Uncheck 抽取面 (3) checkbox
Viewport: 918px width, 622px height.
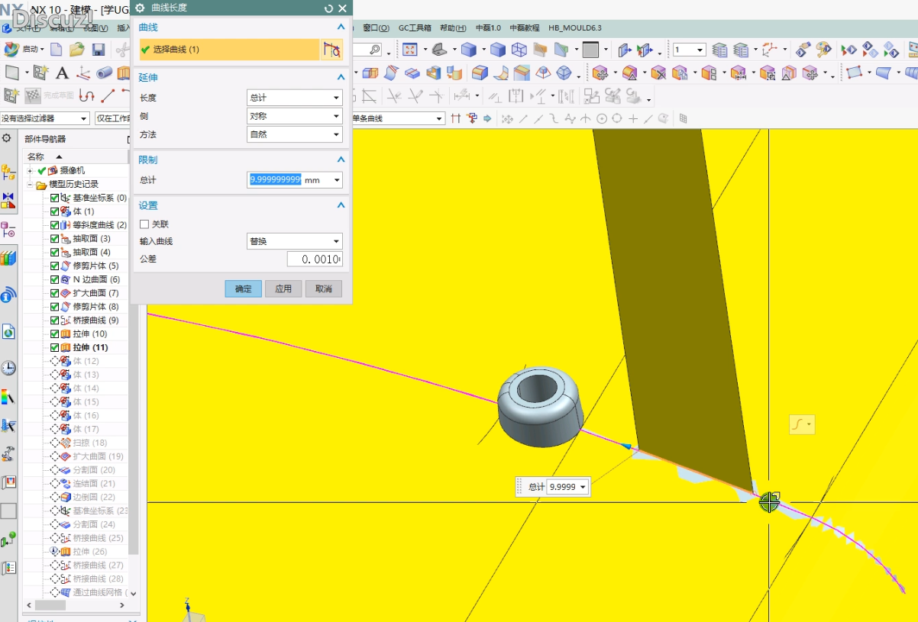(54, 239)
